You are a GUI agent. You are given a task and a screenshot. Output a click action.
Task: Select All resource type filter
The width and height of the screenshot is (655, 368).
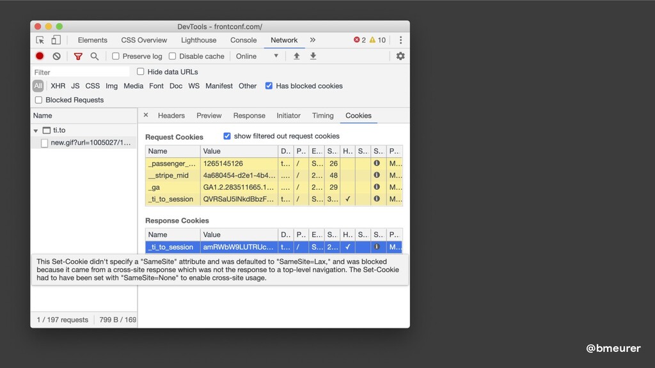pos(38,86)
